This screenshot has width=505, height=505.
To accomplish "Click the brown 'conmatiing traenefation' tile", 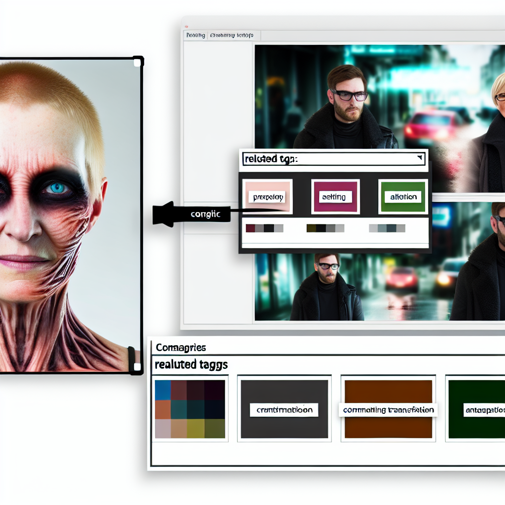I will click(388, 409).
